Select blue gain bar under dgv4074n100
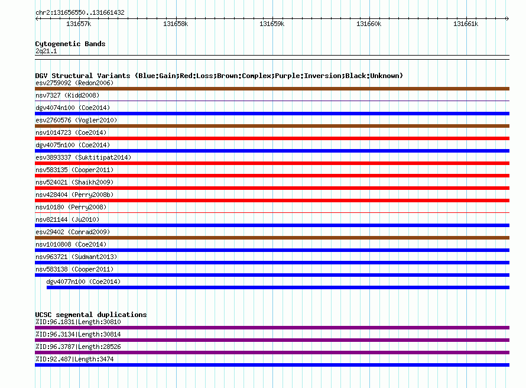 [x=272, y=114]
